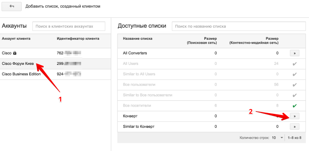Click the 1–8 из 8 pagination text
309x151 pixels.
click(x=294, y=137)
